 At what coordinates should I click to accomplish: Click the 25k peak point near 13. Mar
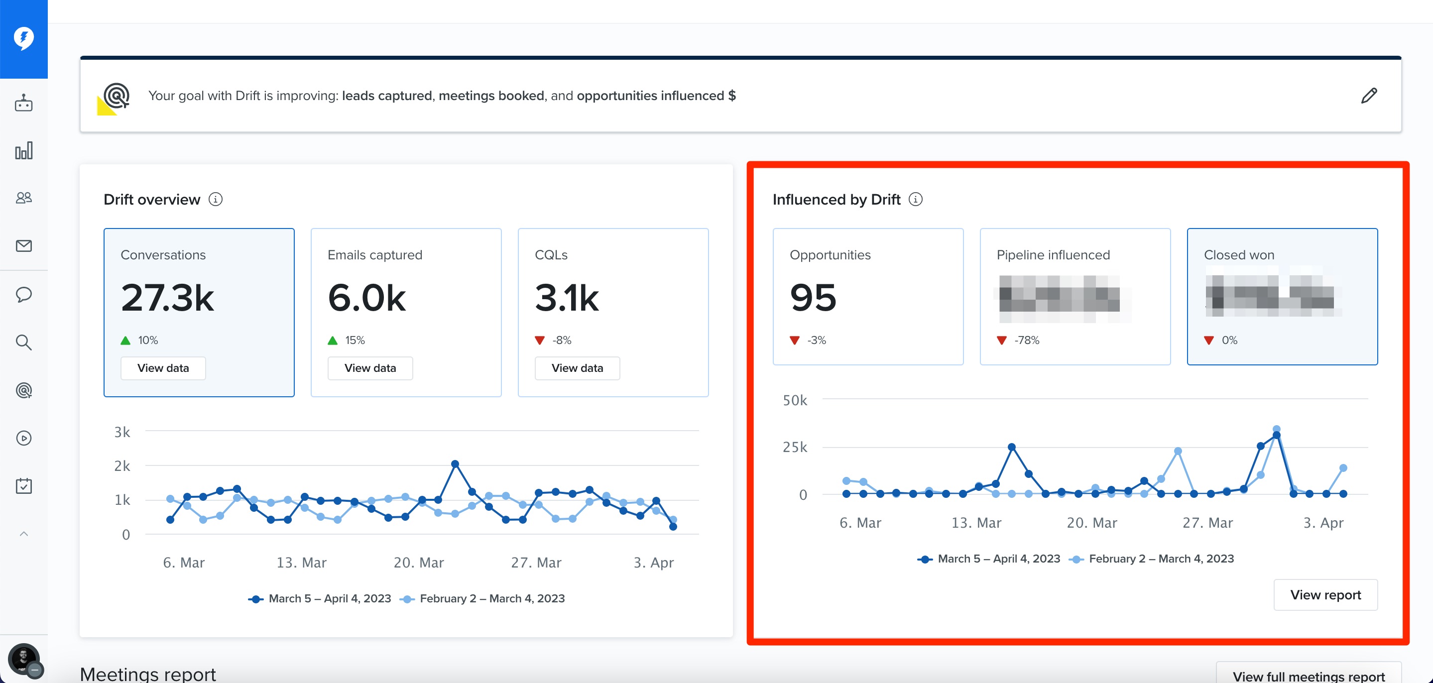[1012, 447]
